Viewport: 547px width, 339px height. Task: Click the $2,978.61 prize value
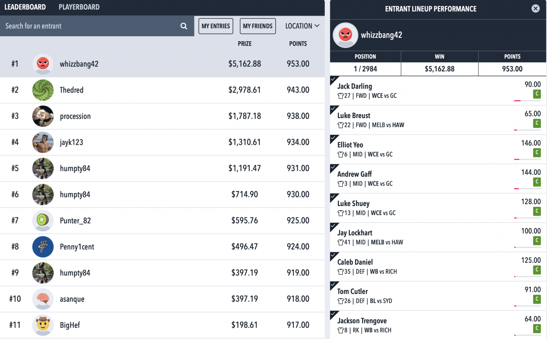click(x=244, y=90)
